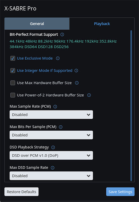139x202 pixels.
Task: Click info icon for Power-of-2 Hardware Buffer Size
Action: click(x=89, y=95)
